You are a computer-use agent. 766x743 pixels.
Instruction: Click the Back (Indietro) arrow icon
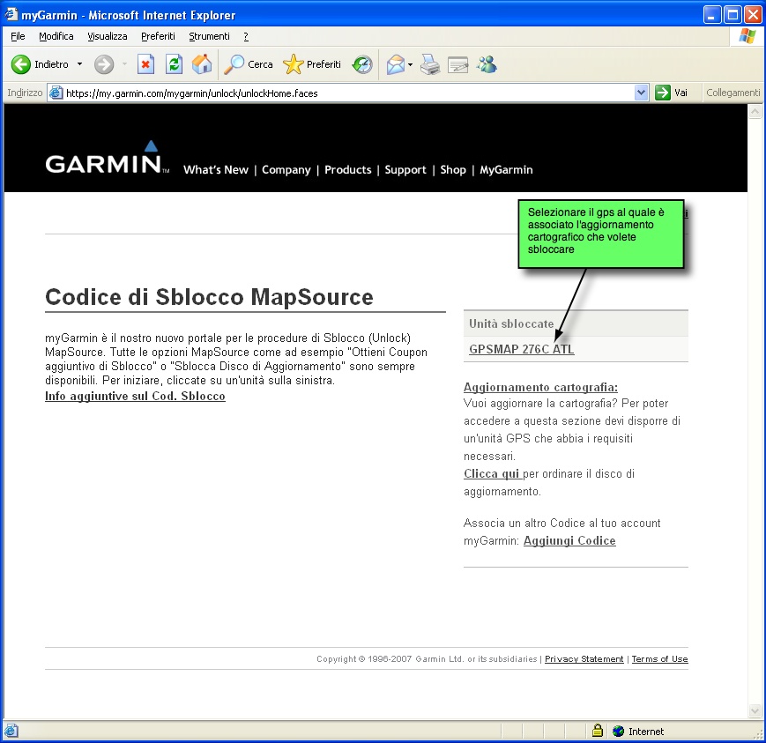coord(21,64)
